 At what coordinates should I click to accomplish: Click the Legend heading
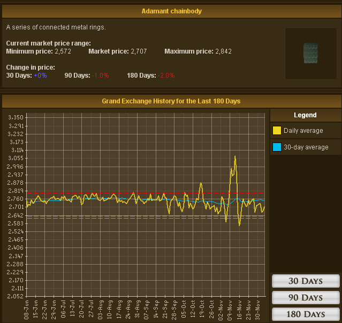click(305, 115)
